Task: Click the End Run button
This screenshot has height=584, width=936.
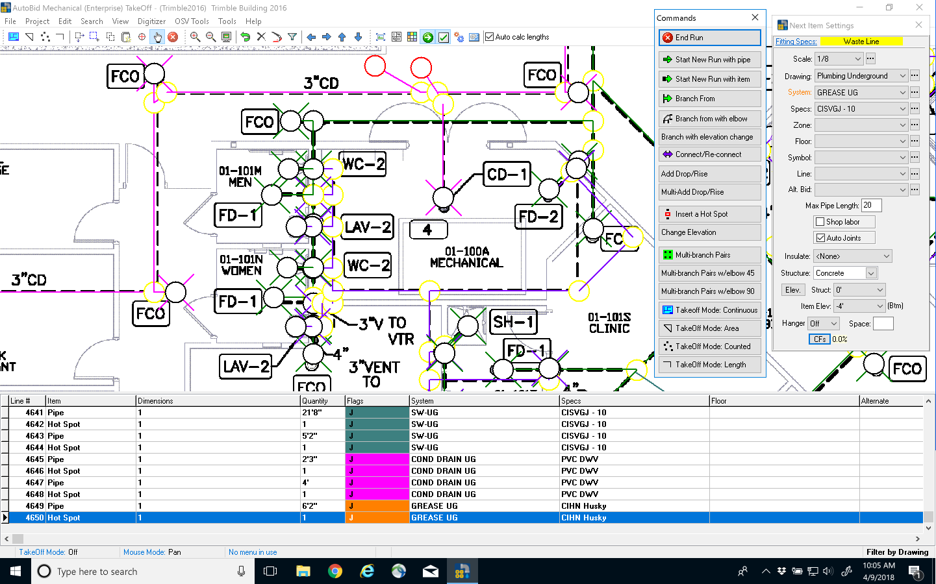Action: pyautogui.click(x=709, y=38)
